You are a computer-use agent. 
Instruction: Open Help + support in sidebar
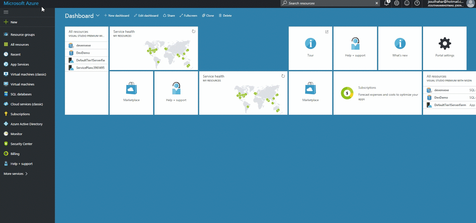[27, 164]
